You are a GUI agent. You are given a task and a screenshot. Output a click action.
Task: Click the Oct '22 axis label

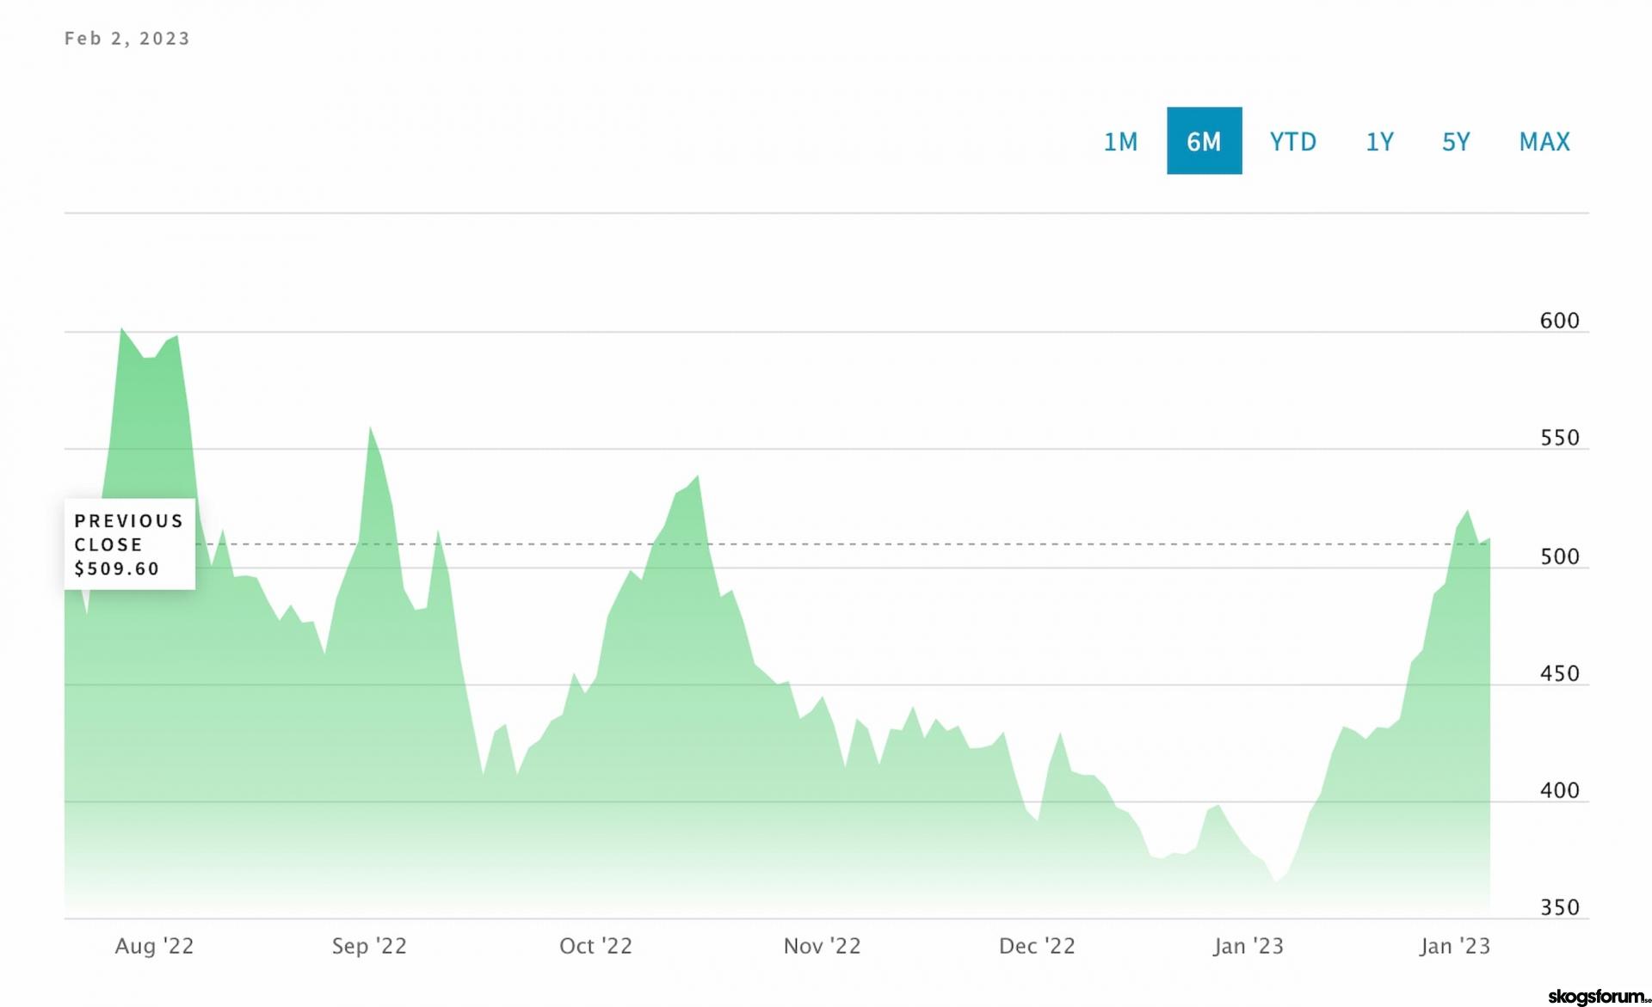click(x=595, y=946)
